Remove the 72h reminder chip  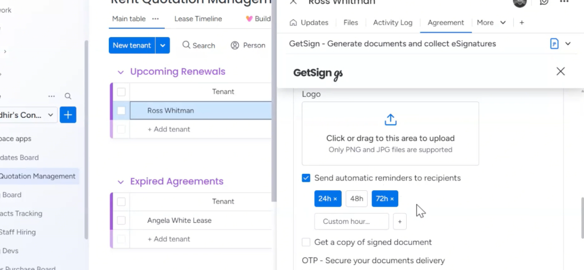[x=392, y=199]
